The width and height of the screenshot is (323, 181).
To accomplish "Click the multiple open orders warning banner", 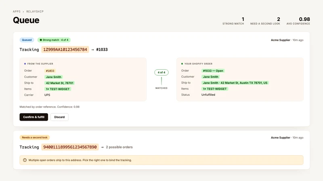I will point(161,160).
